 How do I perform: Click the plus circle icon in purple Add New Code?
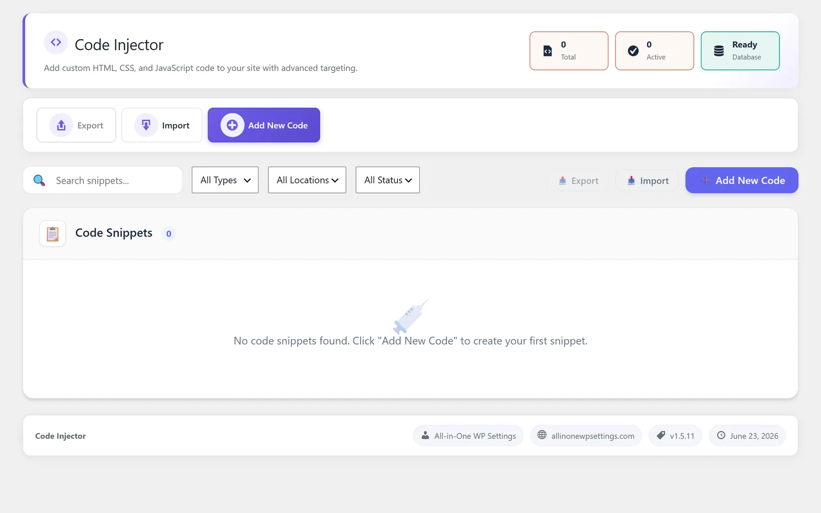(x=232, y=125)
